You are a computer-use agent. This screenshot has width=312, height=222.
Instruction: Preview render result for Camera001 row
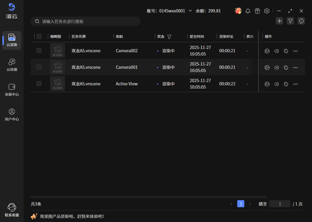(267, 68)
